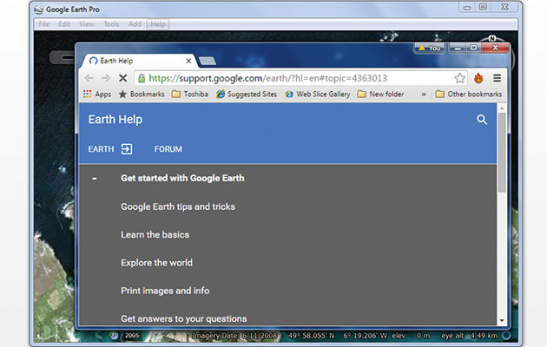Click the eye alt 4.49 km readout

tap(470, 336)
